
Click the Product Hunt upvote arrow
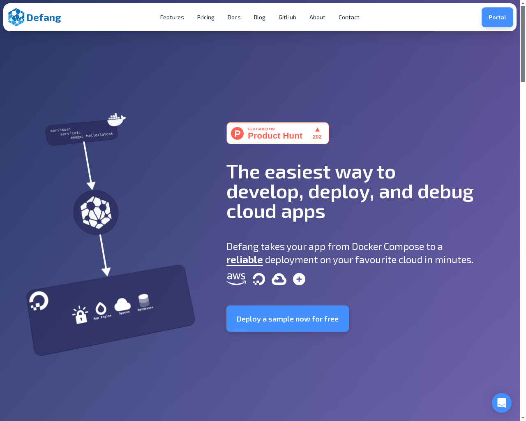point(317,130)
